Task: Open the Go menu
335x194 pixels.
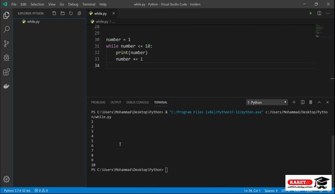Action: 62,4
